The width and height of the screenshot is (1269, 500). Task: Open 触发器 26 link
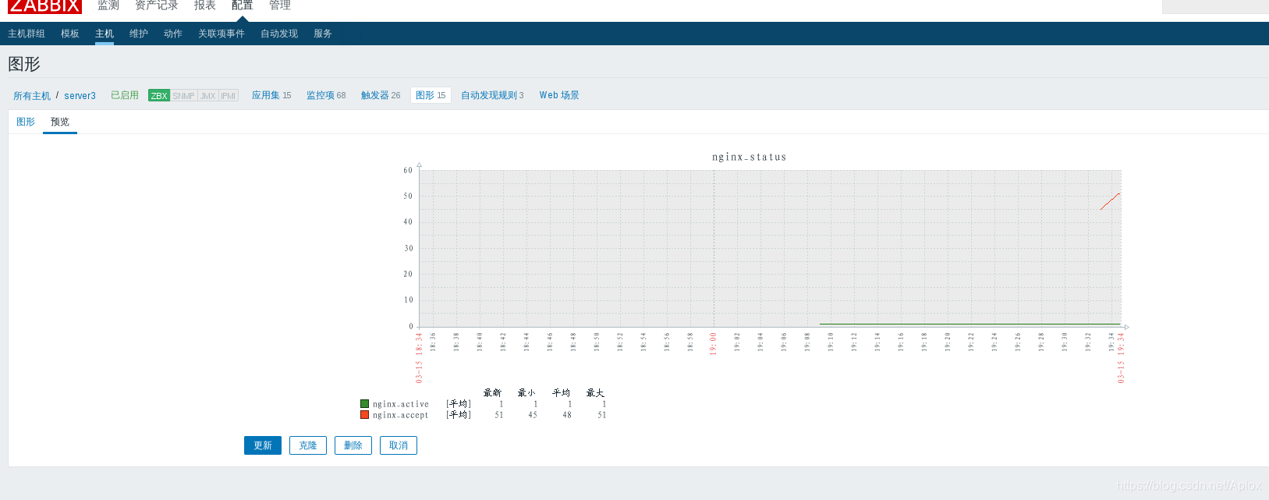pyautogui.click(x=381, y=95)
